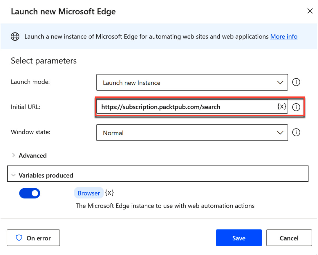Click the Launch mode label

coord(30,82)
